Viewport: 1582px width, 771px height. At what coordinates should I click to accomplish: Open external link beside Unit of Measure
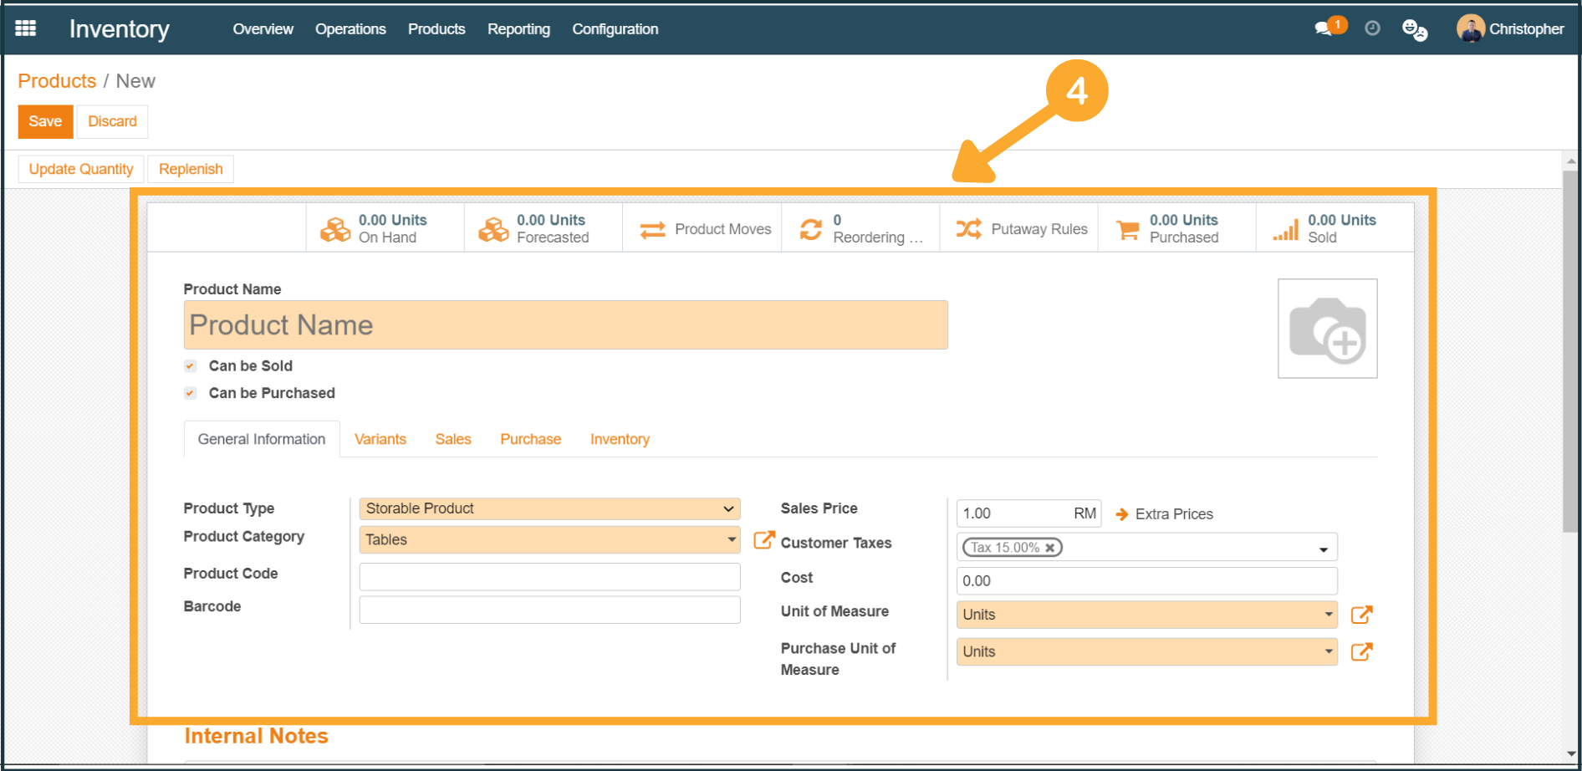click(1361, 615)
